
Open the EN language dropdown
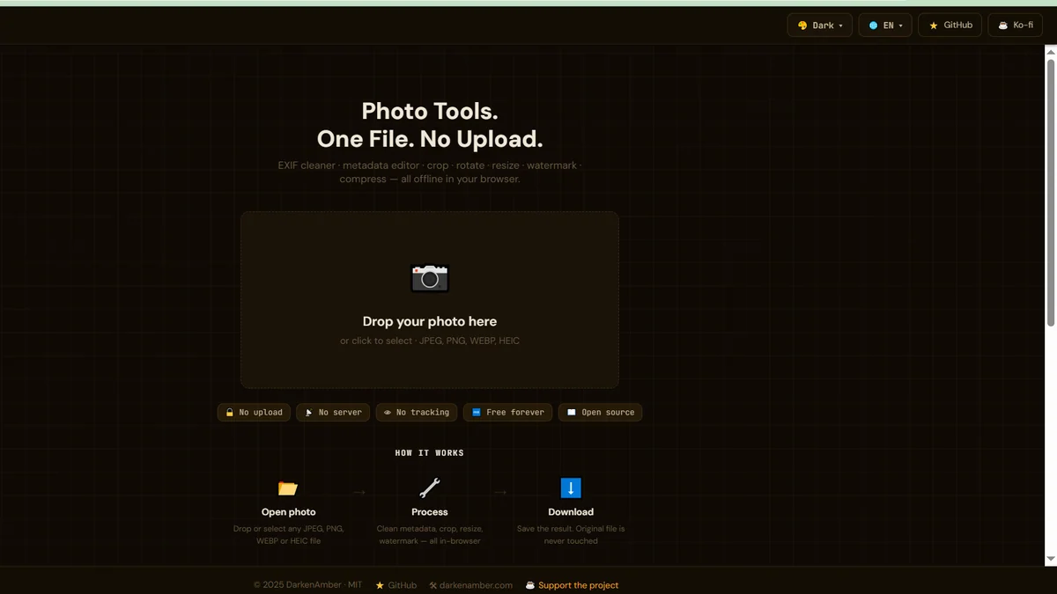(x=885, y=26)
